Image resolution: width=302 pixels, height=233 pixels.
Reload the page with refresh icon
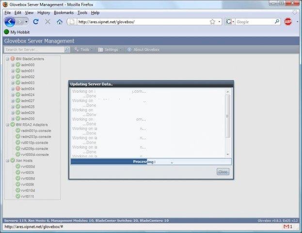pos(36,22)
